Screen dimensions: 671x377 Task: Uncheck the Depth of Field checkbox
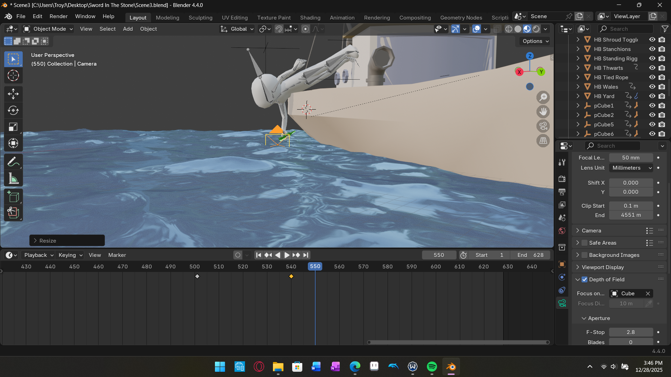coord(585,280)
